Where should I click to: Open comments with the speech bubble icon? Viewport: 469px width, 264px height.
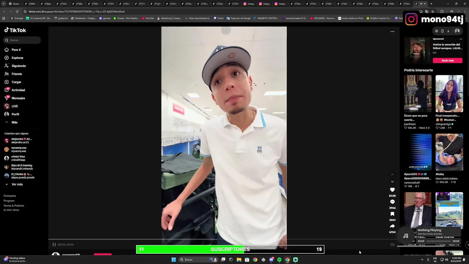[392, 202]
